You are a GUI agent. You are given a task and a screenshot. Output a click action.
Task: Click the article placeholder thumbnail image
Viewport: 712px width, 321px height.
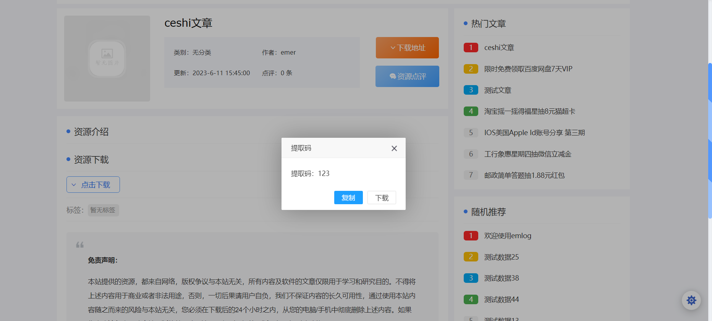click(x=107, y=58)
